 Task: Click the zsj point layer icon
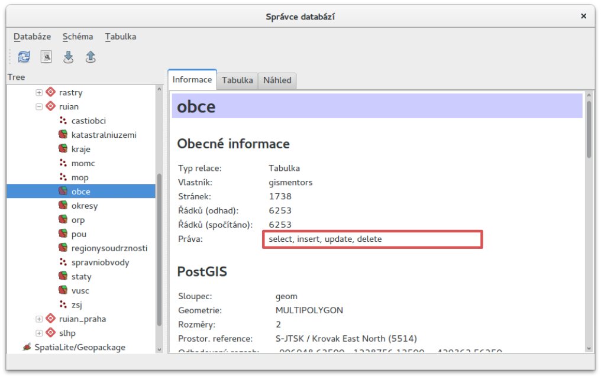coord(63,304)
